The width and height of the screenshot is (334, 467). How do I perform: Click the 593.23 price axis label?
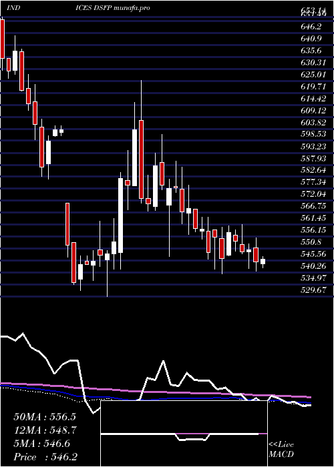point(313,146)
